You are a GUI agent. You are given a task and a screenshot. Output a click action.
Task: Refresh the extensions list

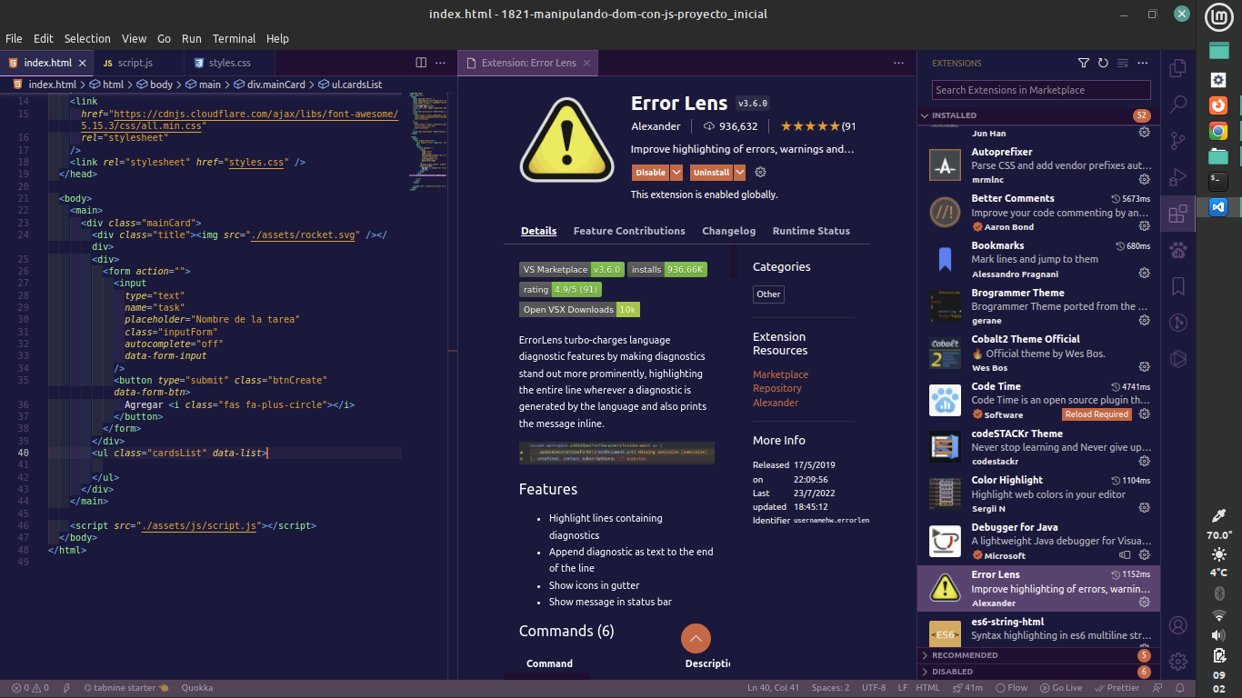[x=1103, y=64]
